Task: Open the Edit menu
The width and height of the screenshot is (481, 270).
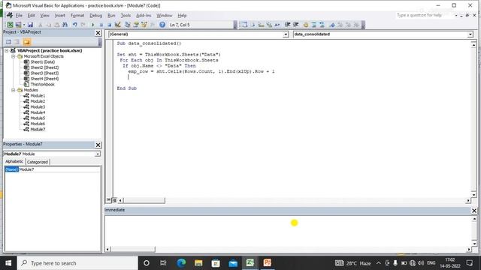Action: 31,15
